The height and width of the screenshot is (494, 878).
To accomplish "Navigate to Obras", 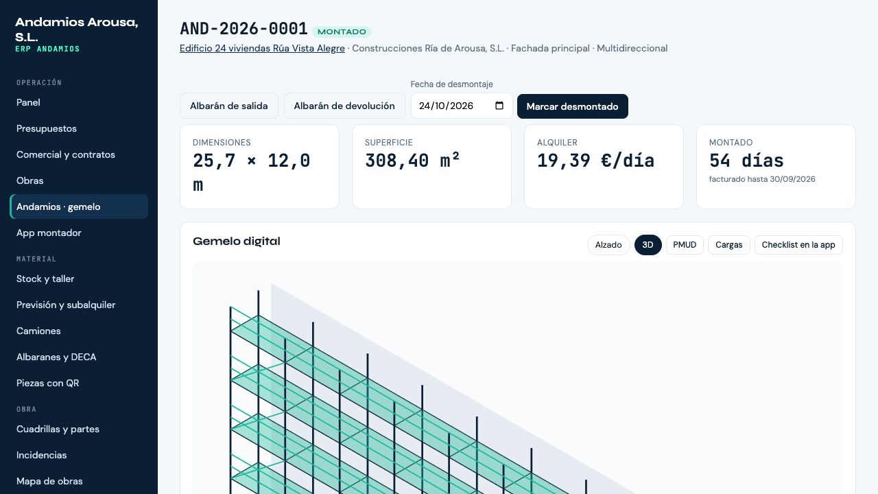I will [79, 180].
